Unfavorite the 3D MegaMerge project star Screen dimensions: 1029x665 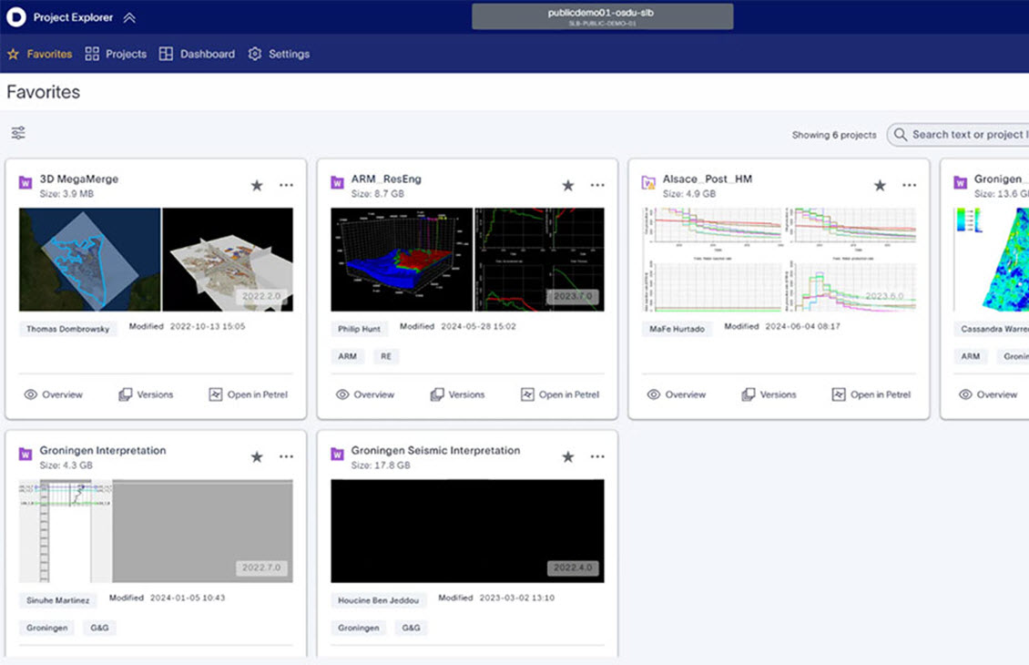(x=257, y=185)
